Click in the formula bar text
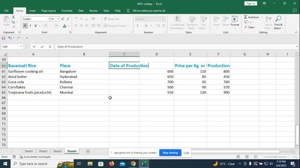300x168 pixels. (70, 47)
